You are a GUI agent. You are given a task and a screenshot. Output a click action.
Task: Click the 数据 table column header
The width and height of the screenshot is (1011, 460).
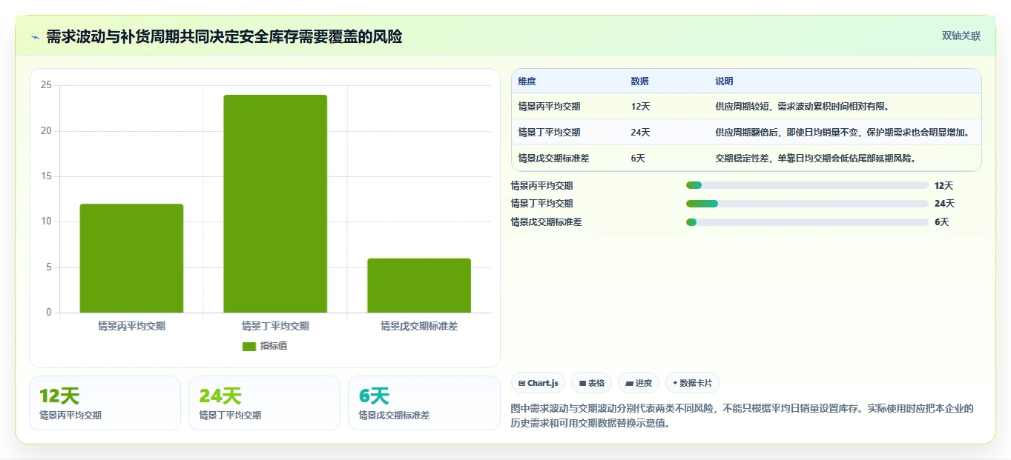[x=640, y=81]
